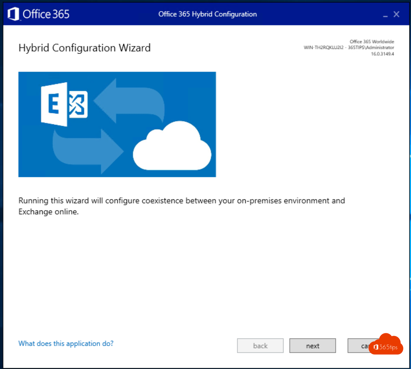Image resolution: width=411 pixels, height=369 pixels.
Task: Click the next button
Action: [x=313, y=346]
